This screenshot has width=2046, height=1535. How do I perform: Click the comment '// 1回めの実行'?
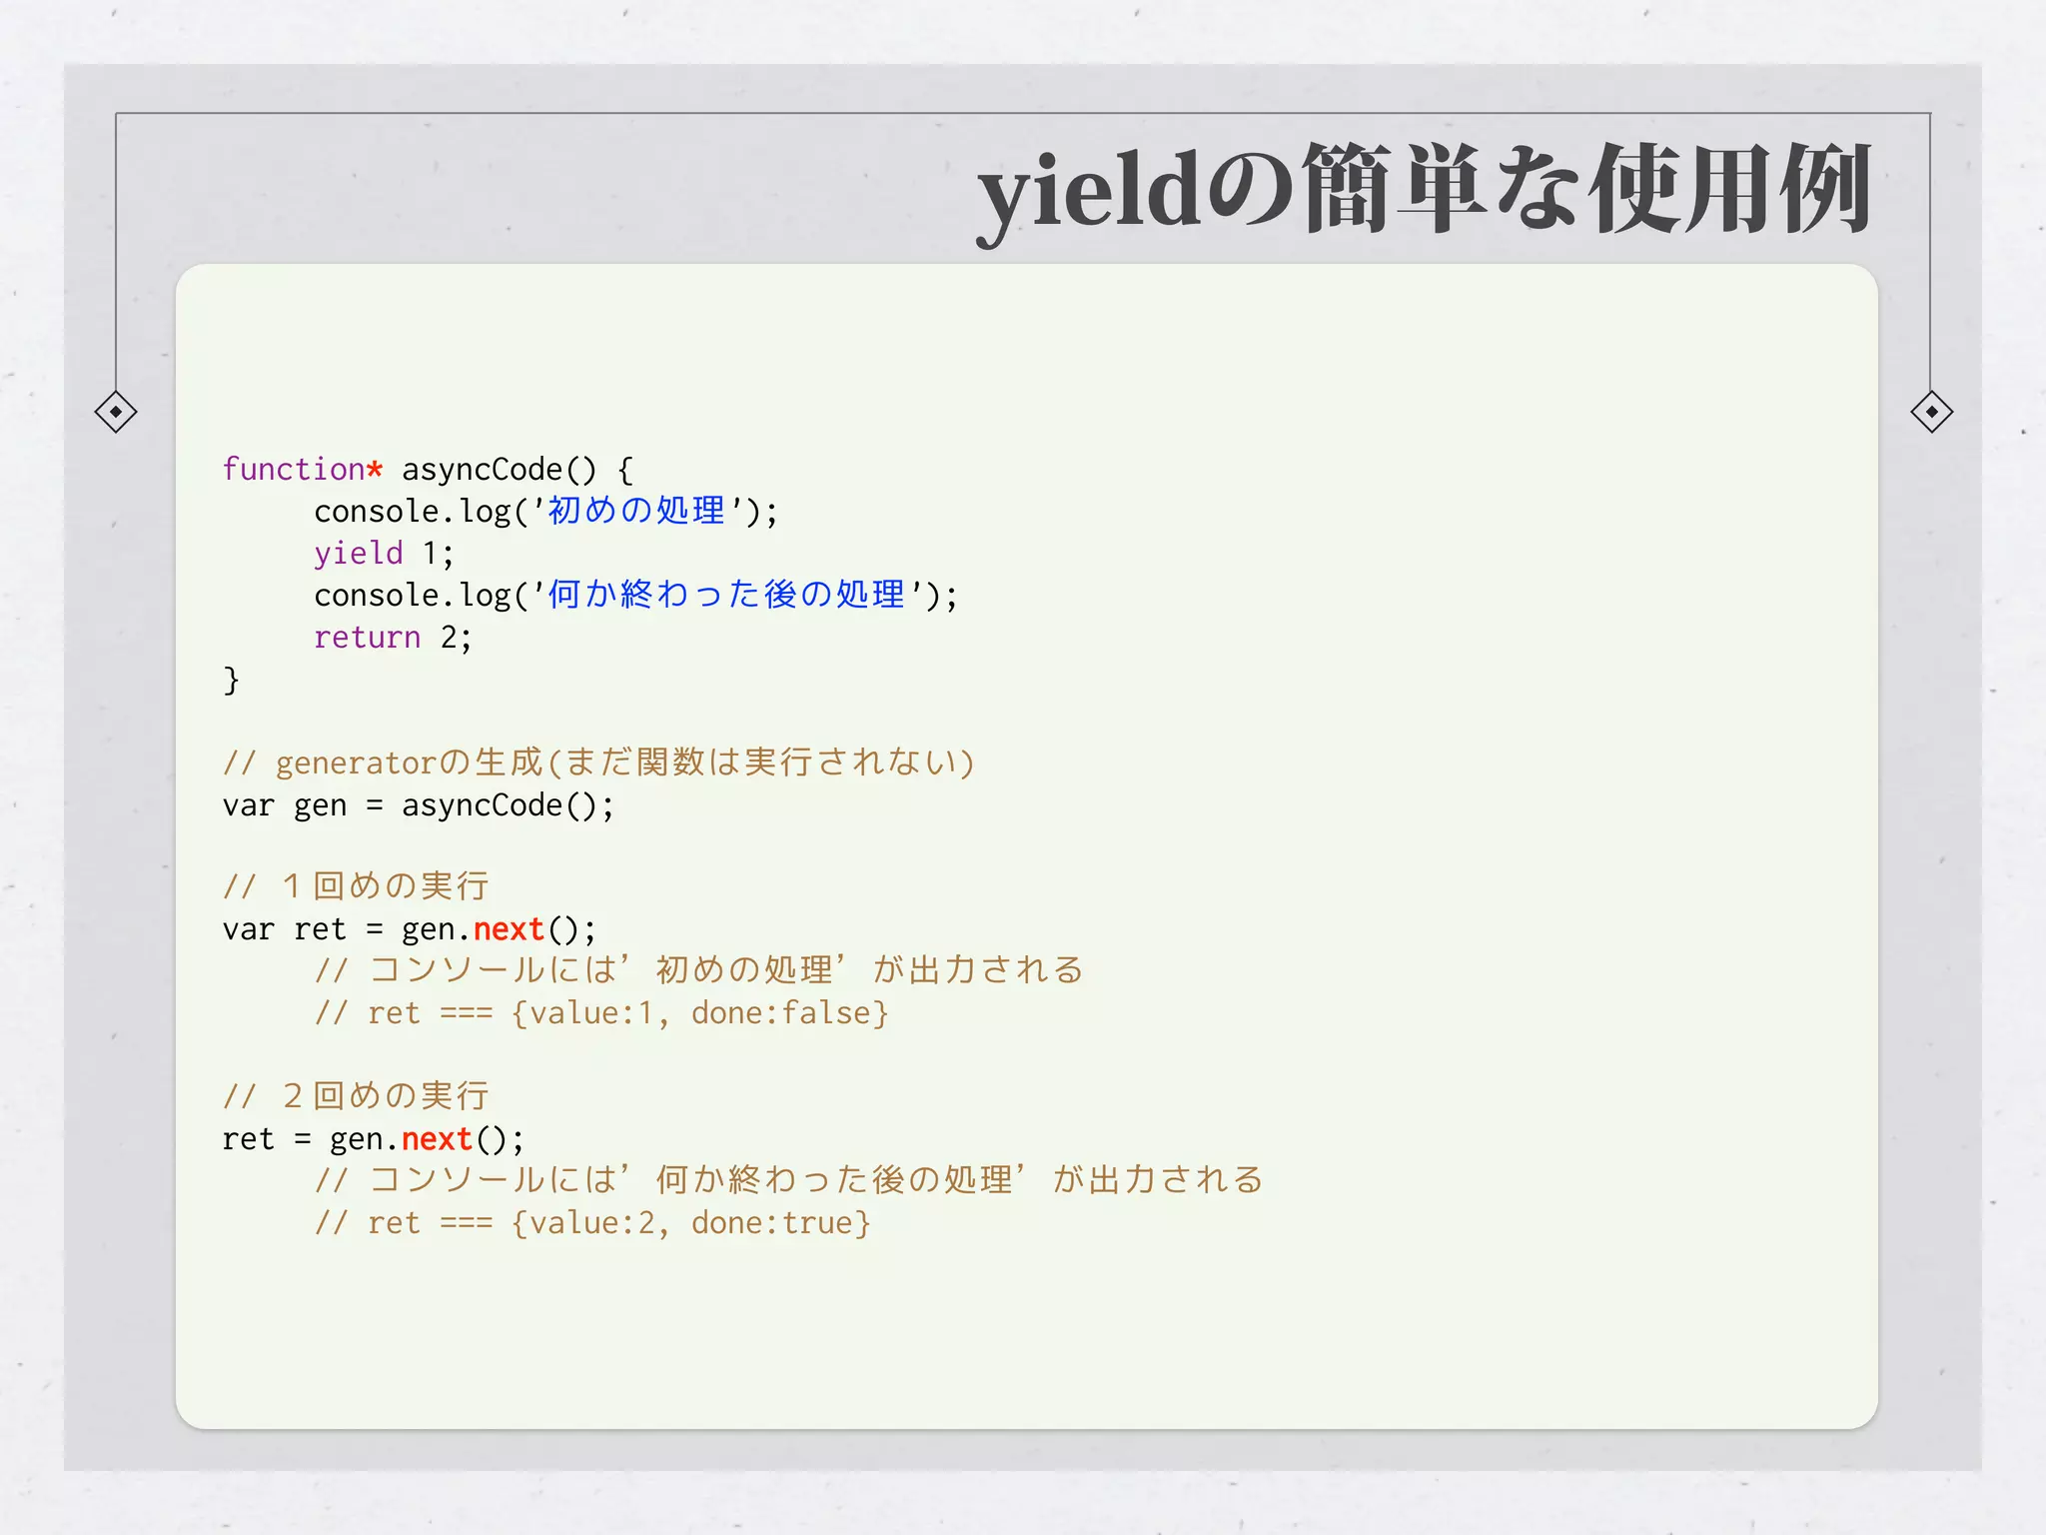click(356, 886)
